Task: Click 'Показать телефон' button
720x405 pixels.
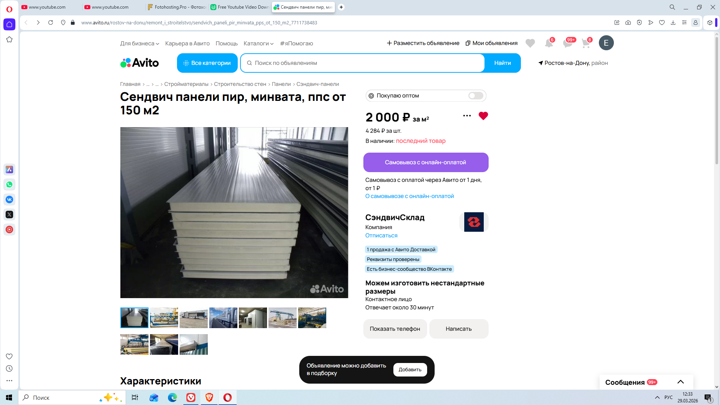Action: point(395,329)
